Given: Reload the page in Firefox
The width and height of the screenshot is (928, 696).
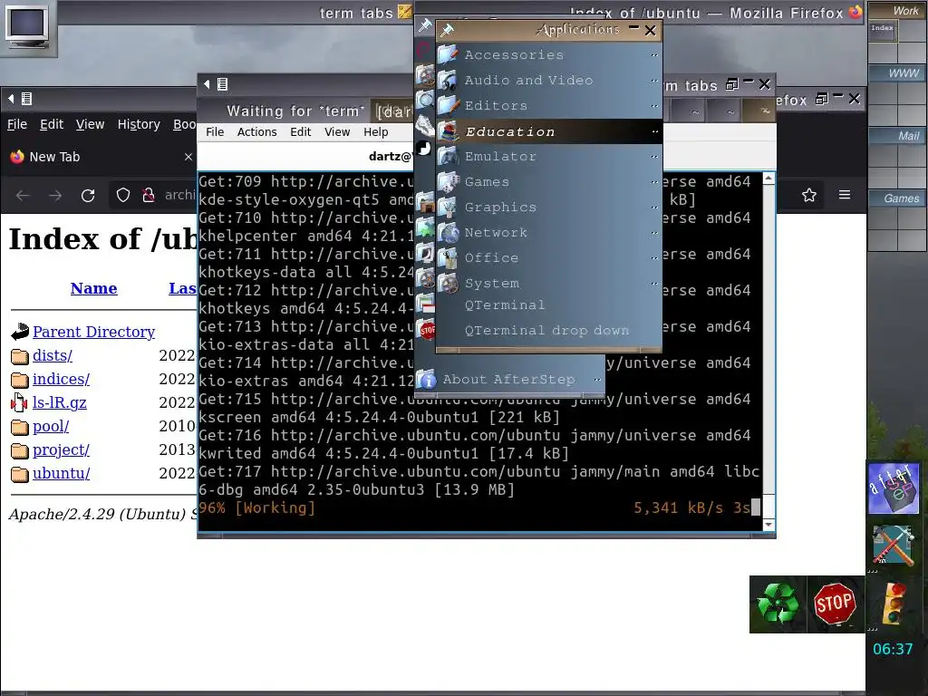Looking at the screenshot, I should coord(88,196).
